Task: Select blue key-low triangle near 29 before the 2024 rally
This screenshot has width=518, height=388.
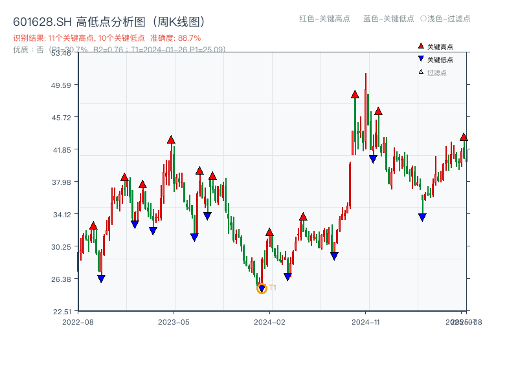Action: [x=334, y=256]
